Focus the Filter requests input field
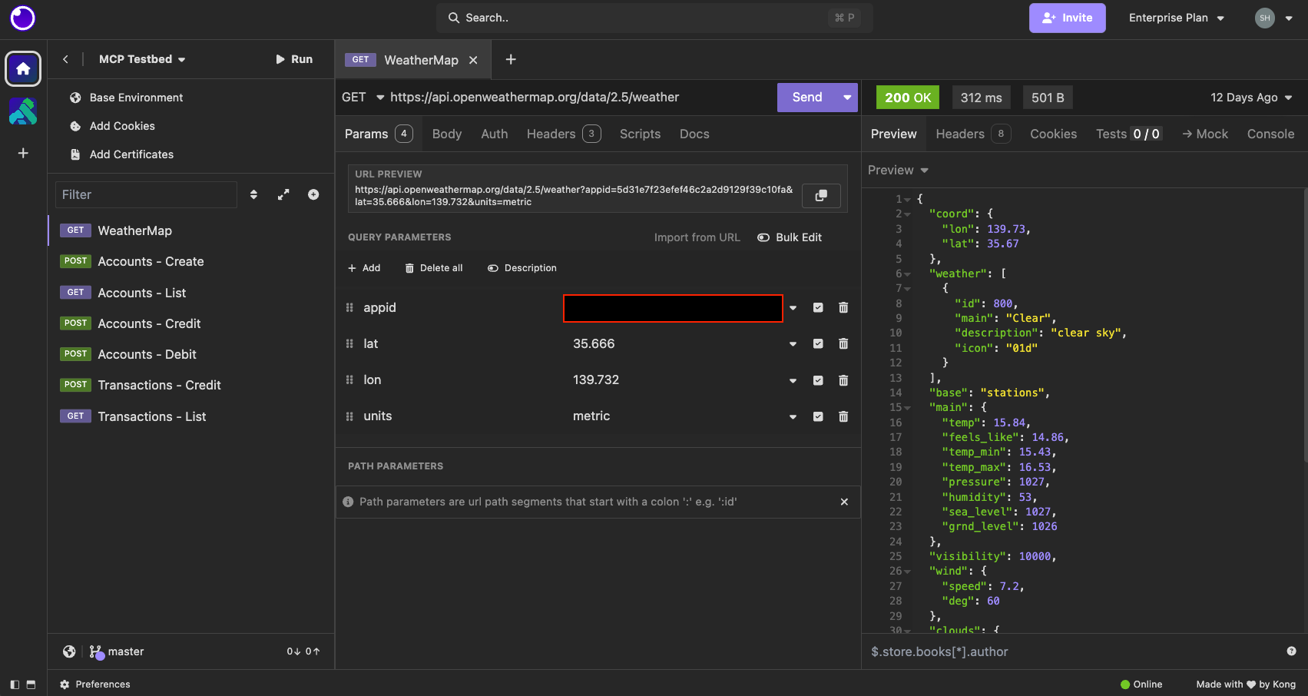1308x696 pixels. coord(146,195)
